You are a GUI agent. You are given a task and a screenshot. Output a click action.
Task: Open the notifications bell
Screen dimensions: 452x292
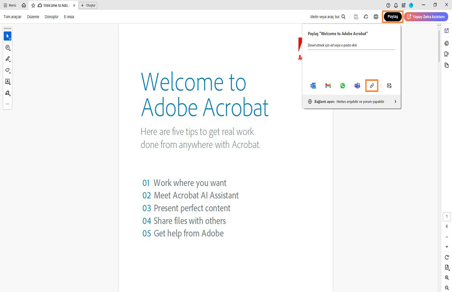coord(396,5)
